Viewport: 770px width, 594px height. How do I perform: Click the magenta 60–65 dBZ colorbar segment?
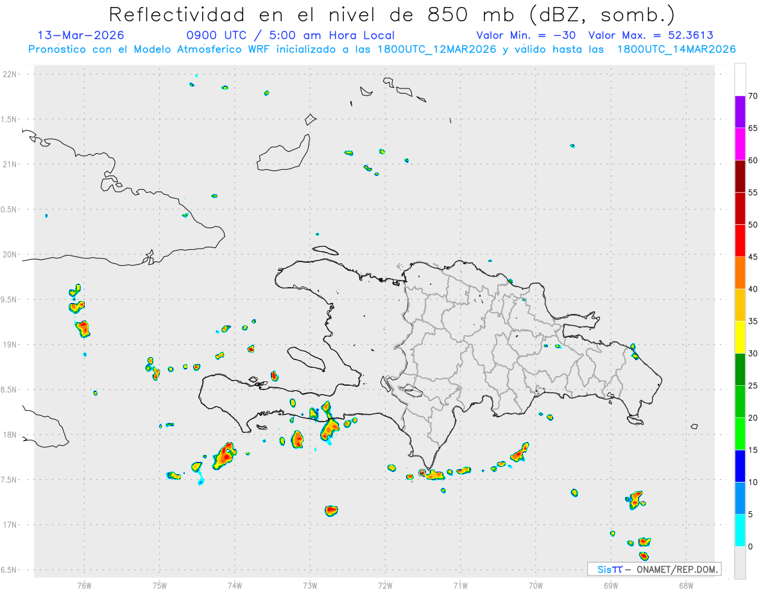[740, 144]
